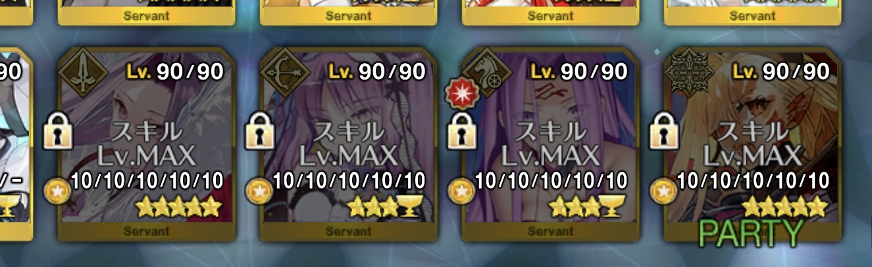Click the green PARTY label
This screenshot has height=267, width=872.
click(751, 232)
